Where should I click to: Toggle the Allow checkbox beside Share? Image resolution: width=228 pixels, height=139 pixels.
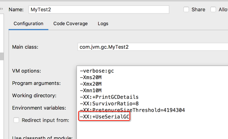coord(213,10)
